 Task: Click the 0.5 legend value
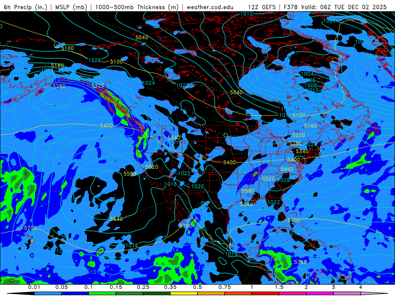(197, 287)
